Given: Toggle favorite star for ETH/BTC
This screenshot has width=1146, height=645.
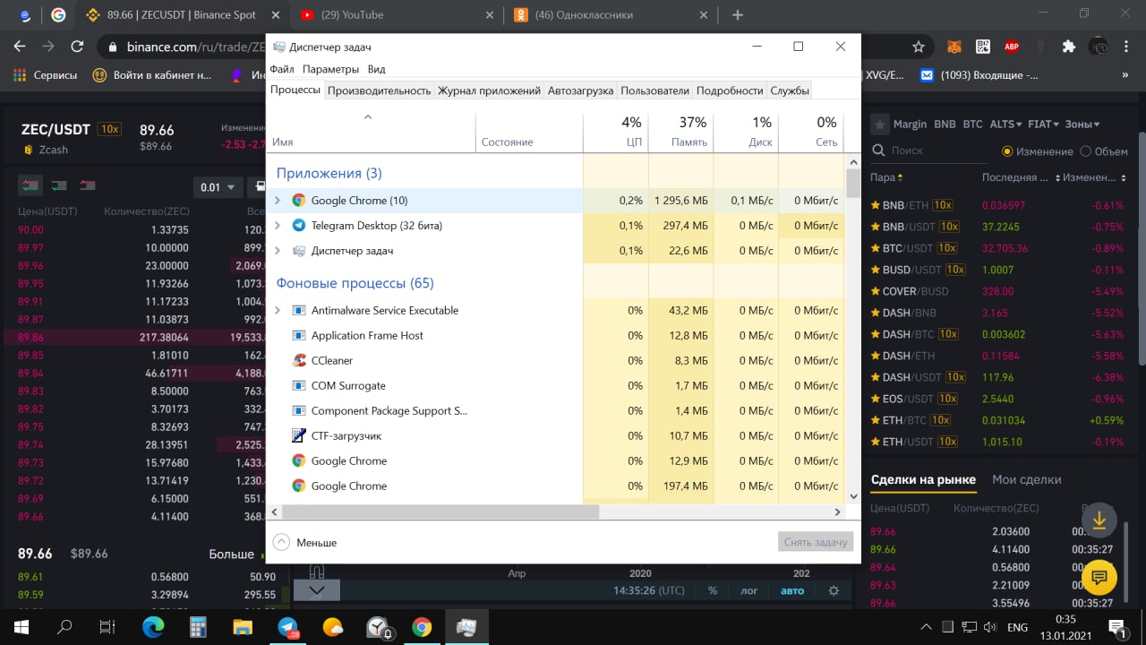Looking at the screenshot, I should (x=876, y=420).
